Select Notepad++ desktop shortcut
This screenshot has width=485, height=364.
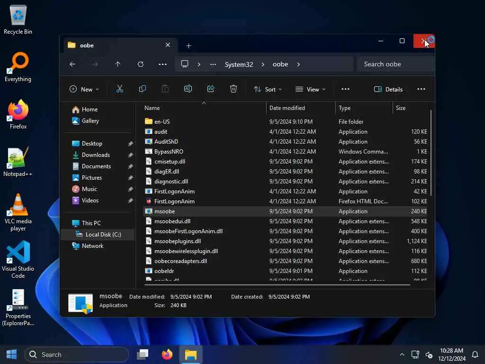click(x=18, y=162)
